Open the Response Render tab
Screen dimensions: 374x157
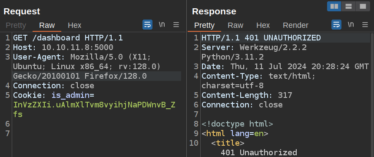[295, 25]
